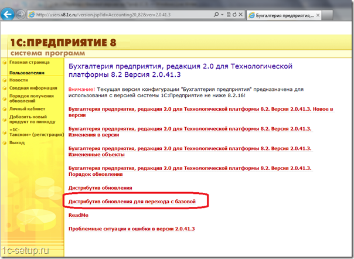Open the Новое в версии link
Image resolution: width=354 pixels, height=259 pixels.
[201, 112]
